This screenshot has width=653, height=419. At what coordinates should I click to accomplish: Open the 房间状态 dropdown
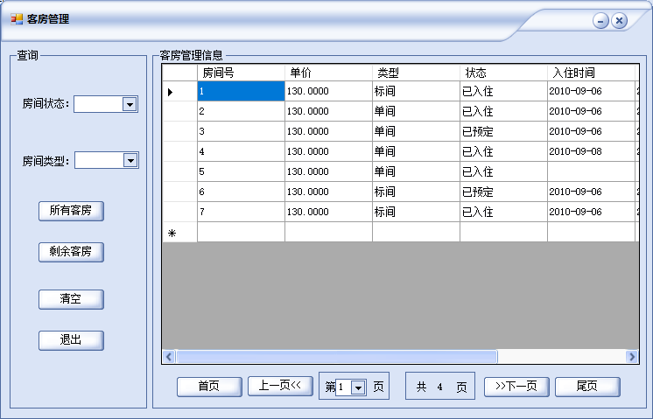pyautogui.click(x=130, y=104)
